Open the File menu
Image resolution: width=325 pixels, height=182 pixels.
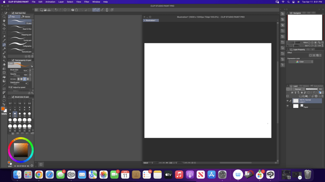click(x=34, y=2)
